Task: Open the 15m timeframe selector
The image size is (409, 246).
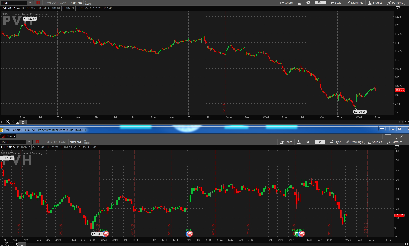Action: [320, 3]
